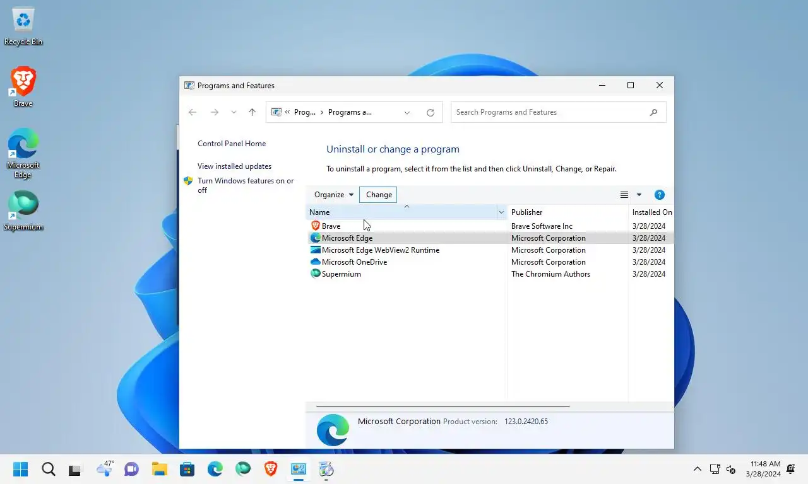Image resolution: width=808 pixels, height=484 pixels.
Task: Sort by the Name column header
Action: coord(401,212)
